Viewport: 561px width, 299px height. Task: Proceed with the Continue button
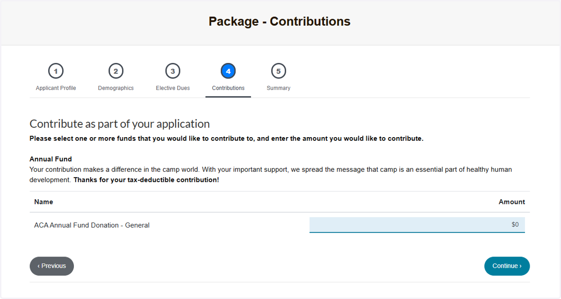click(x=507, y=266)
